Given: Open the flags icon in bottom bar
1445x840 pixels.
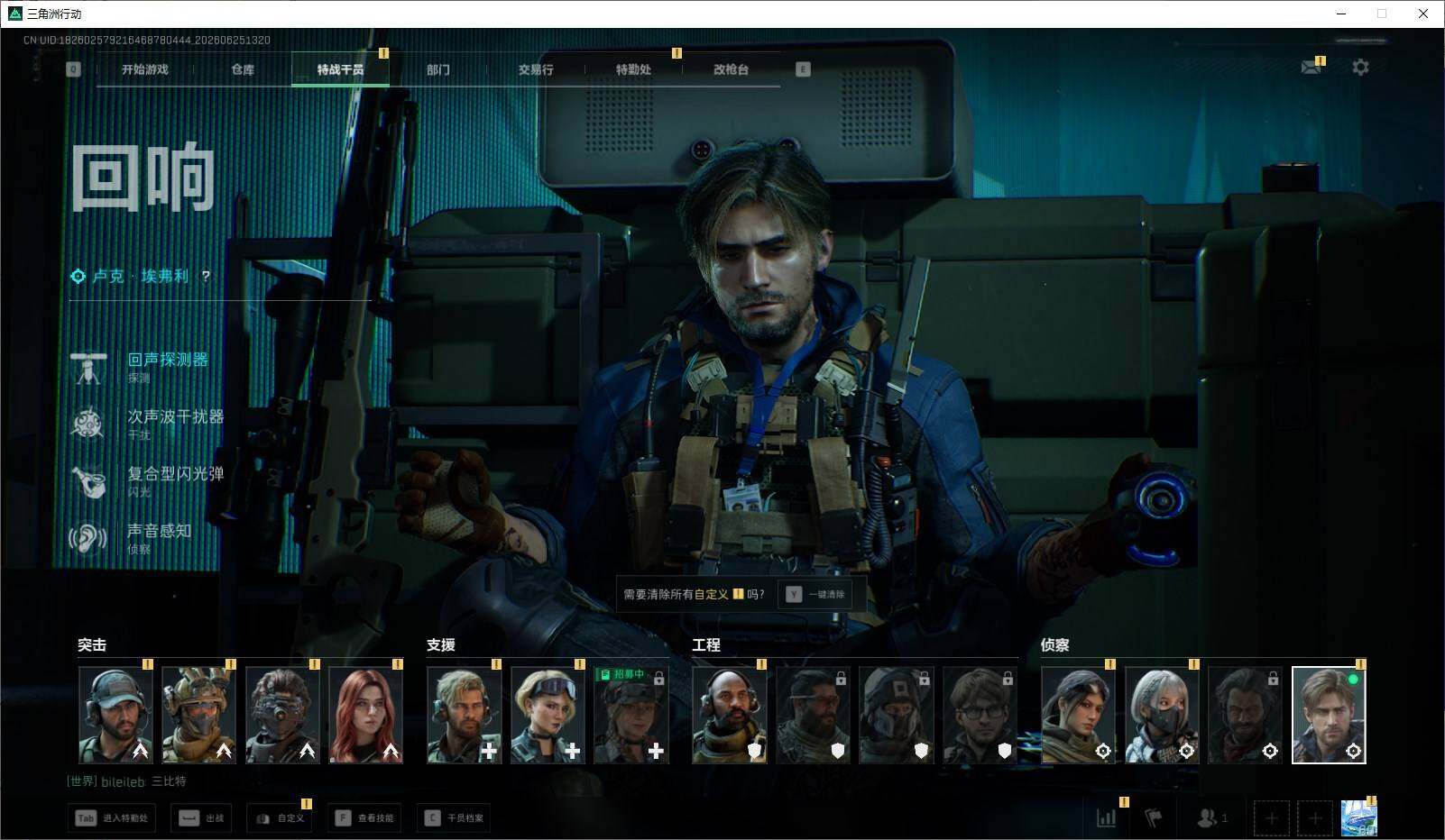Looking at the screenshot, I should pos(1153,817).
